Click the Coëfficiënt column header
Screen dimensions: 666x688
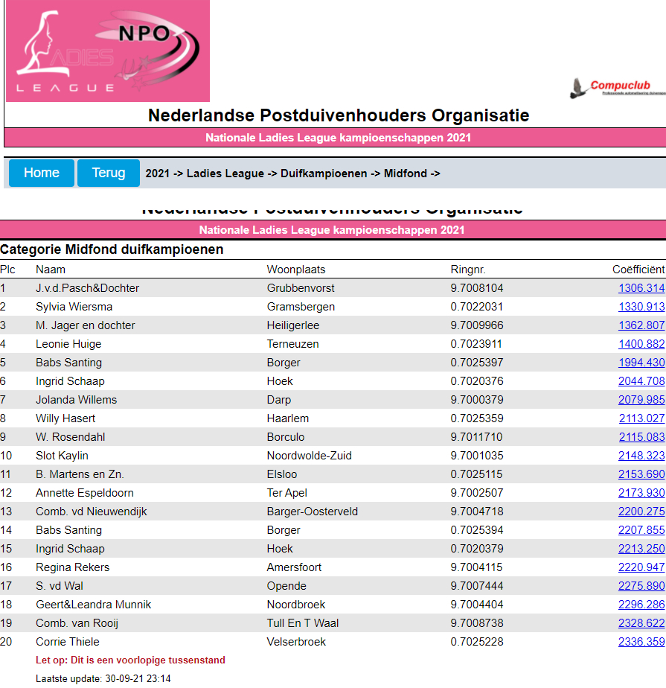point(638,270)
